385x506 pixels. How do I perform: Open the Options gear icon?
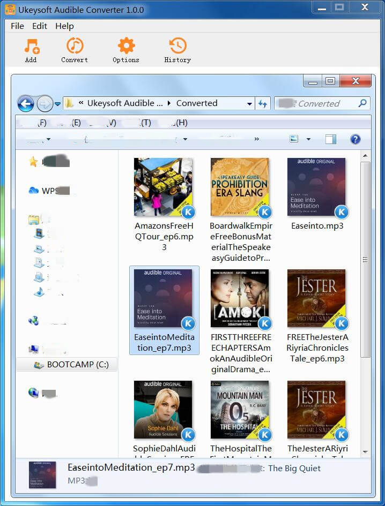126,46
